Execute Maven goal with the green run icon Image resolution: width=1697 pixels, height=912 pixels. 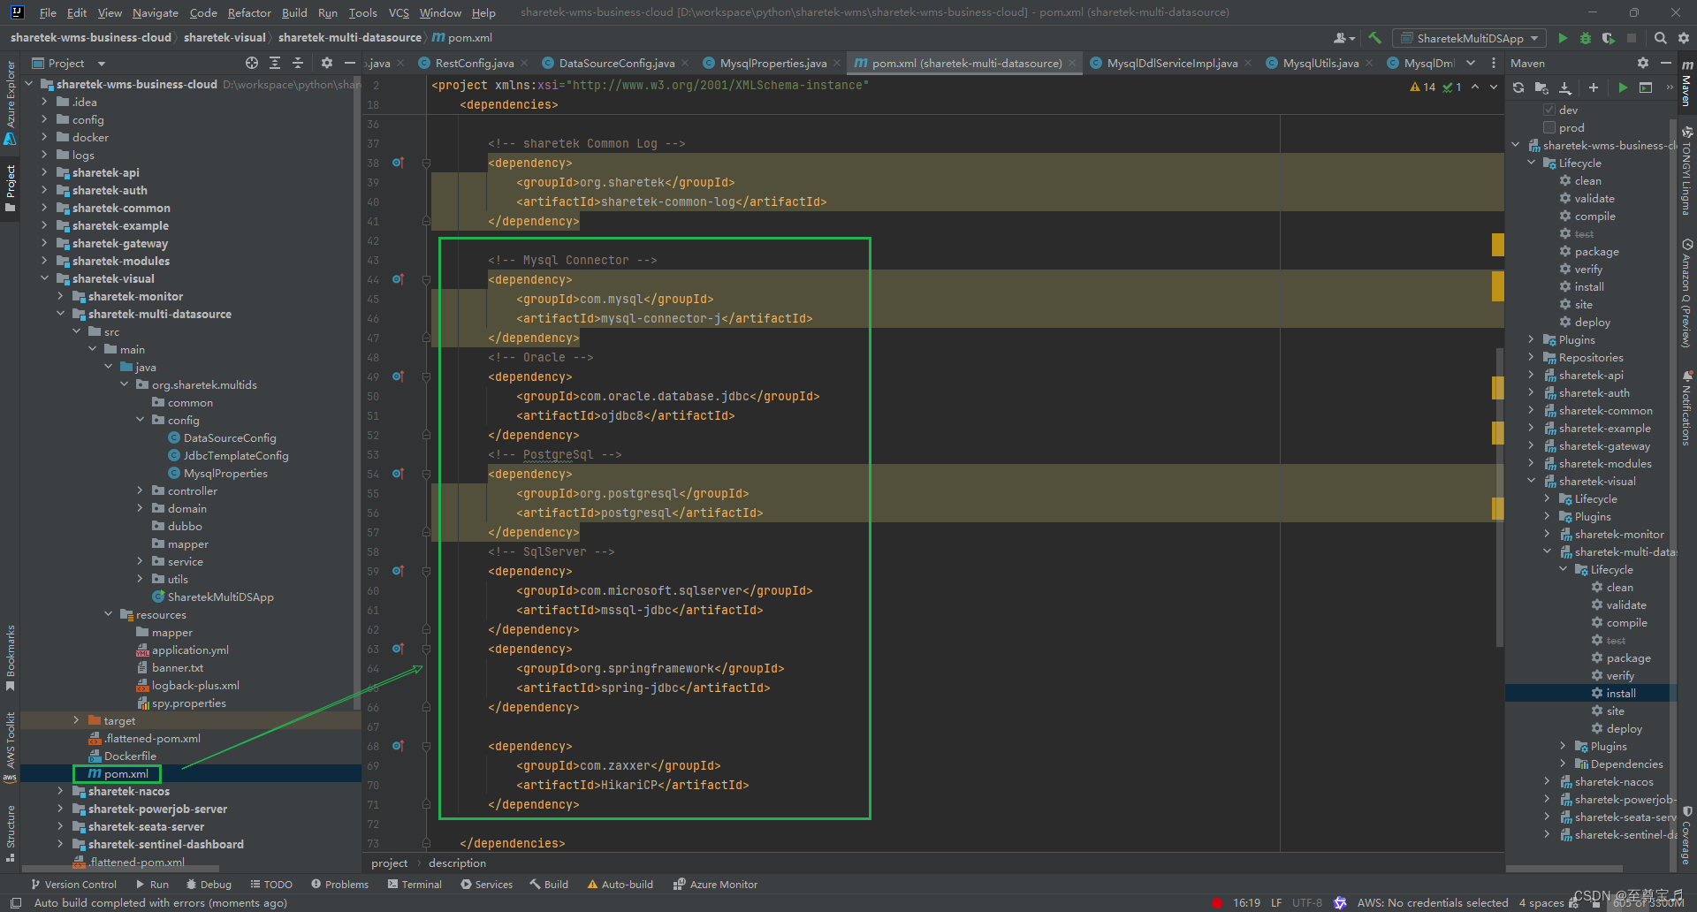tap(1624, 88)
